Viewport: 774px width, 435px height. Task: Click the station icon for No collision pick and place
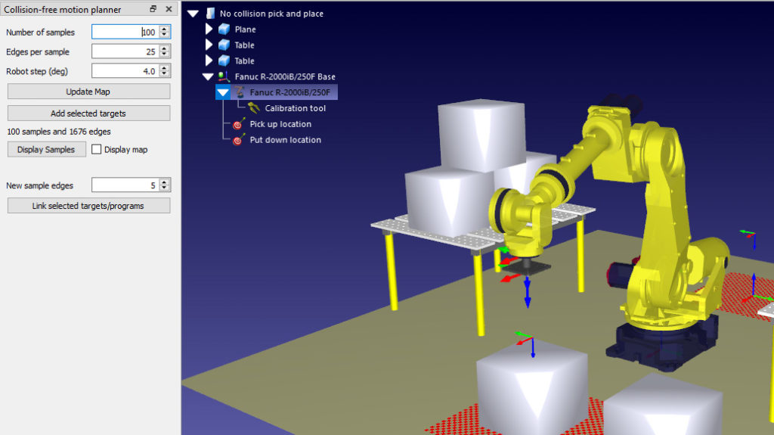[x=210, y=14]
